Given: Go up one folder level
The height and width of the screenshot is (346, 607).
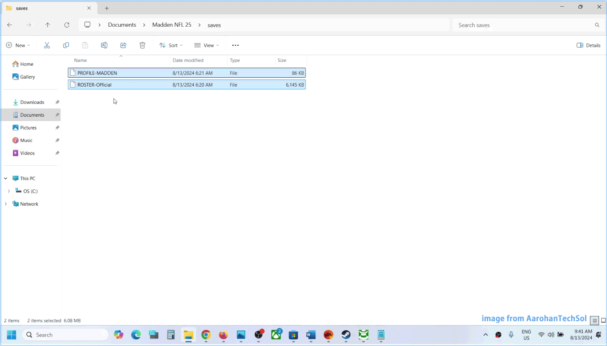Looking at the screenshot, I should point(48,25).
